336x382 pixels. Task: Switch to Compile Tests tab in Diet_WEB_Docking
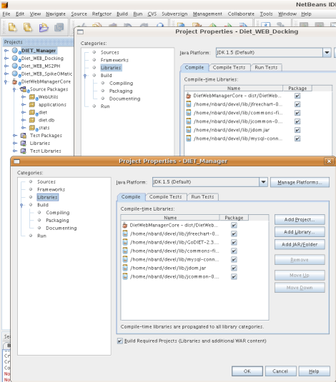click(229, 68)
